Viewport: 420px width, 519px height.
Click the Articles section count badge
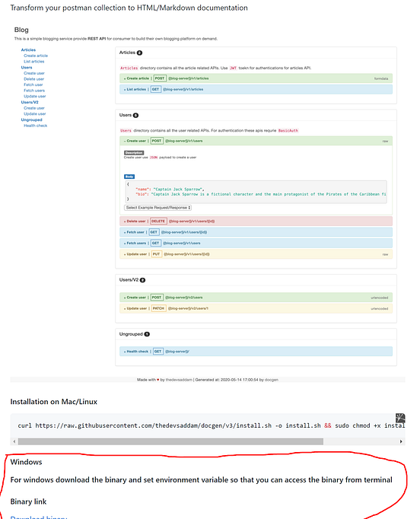[139, 53]
